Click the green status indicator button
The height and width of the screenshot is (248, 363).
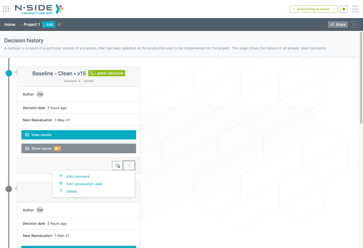tap(344, 9)
